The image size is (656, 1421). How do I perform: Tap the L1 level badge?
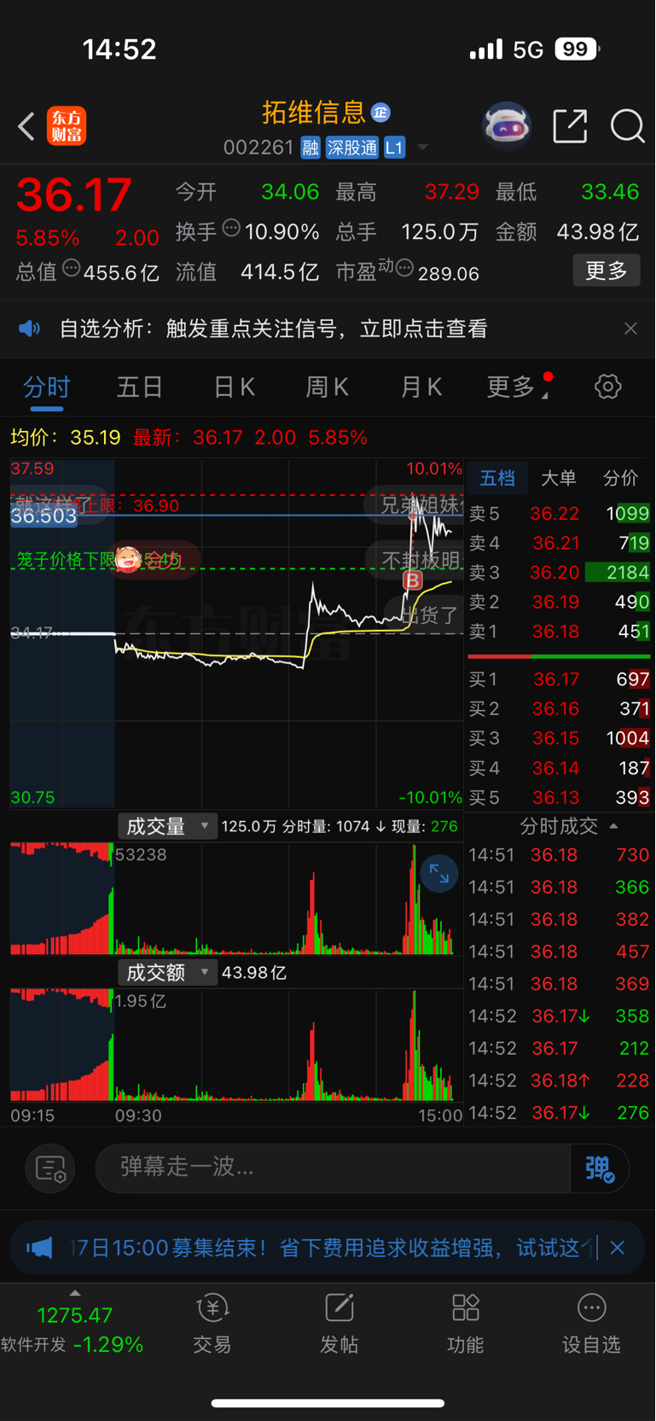pos(394,148)
